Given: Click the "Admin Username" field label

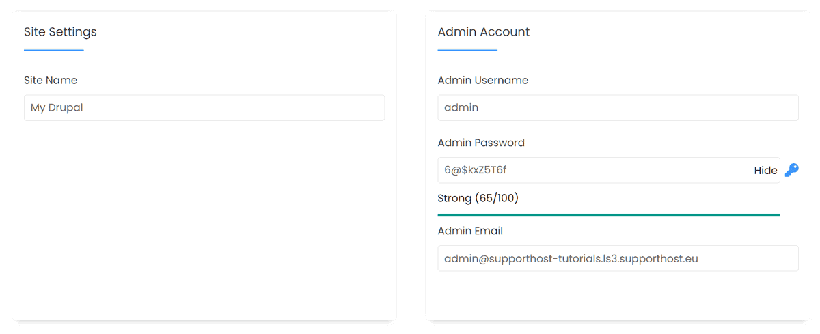Looking at the screenshot, I should tap(482, 80).
